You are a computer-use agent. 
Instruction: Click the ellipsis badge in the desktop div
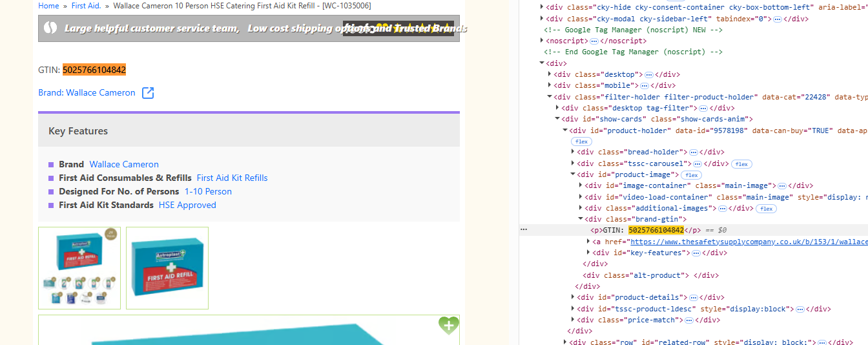click(x=648, y=74)
